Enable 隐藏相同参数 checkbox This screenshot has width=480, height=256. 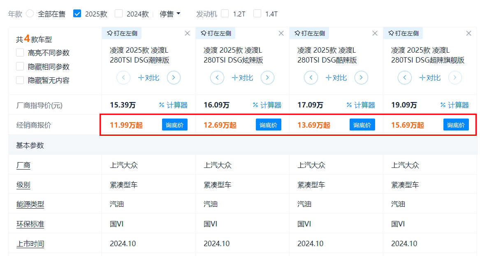(x=20, y=66)
